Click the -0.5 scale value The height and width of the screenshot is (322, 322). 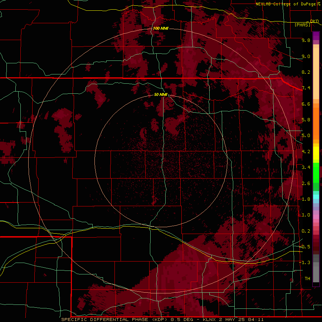(305, 247)
